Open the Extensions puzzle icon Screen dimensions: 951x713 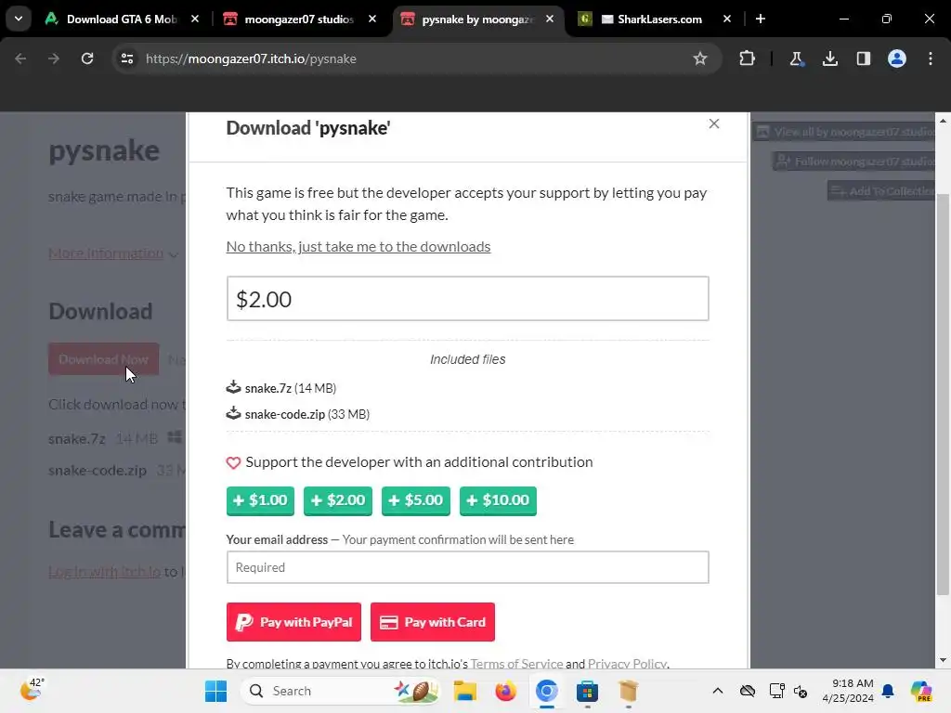[748, 58]
